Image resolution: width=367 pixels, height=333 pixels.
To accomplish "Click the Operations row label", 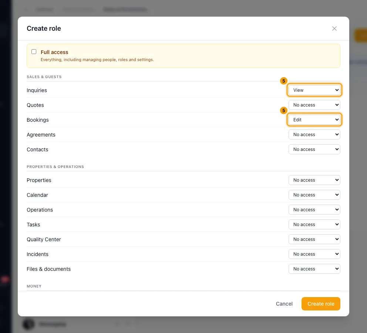I will point(40,210).
